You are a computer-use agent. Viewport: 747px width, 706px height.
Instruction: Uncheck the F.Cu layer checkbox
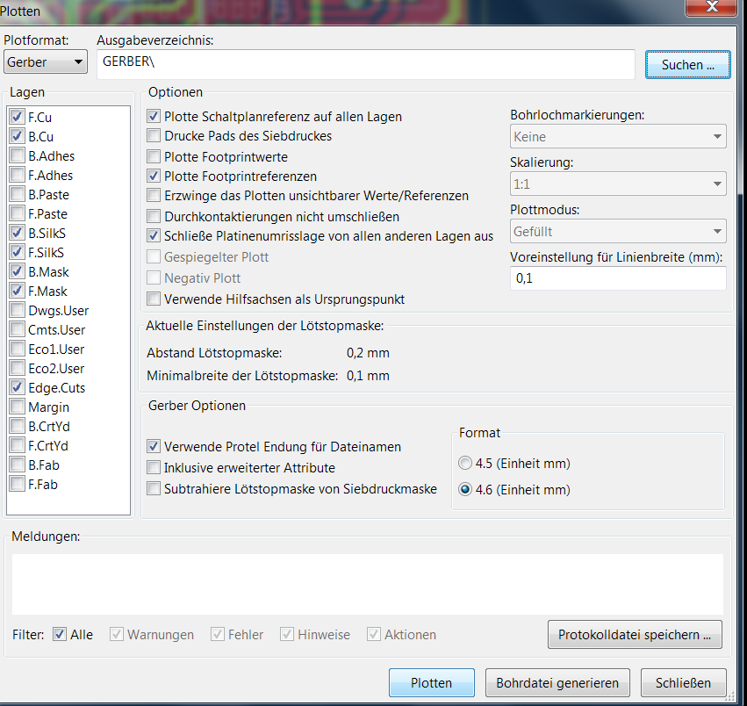(x=18, y=117)
